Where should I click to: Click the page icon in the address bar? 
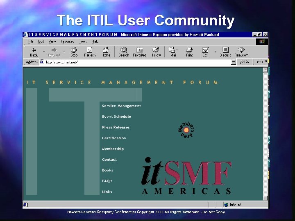[x=42, y=62]
